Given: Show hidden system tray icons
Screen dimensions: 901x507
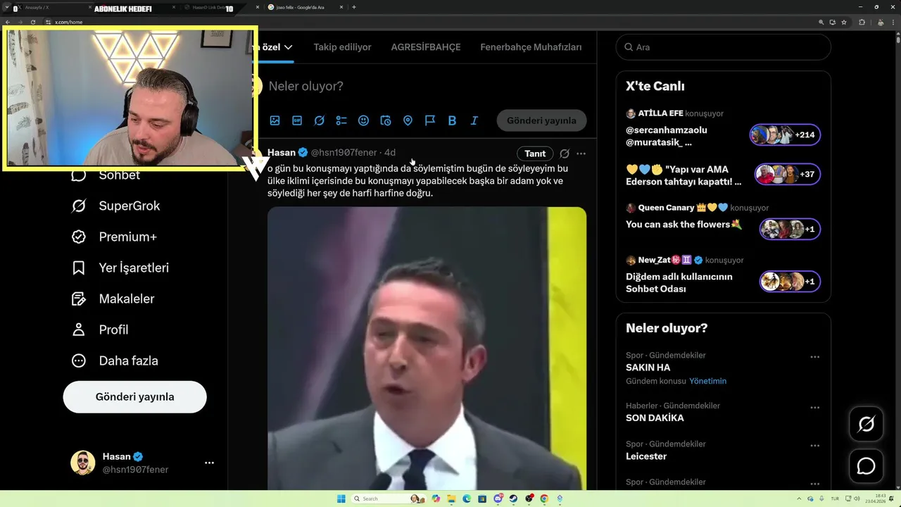Looking at the screenshot, I should coord(799,499).
